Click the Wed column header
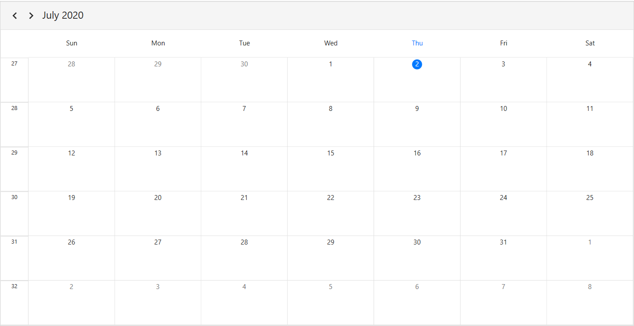634x326 pixels. (x=331, y=43)
